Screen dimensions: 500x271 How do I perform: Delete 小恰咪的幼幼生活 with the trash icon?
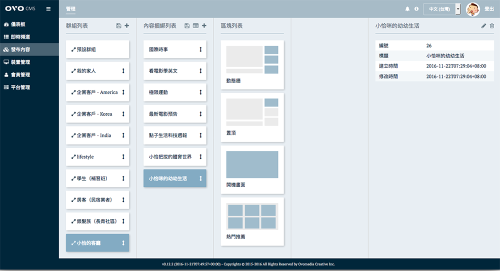pos(491,25)
